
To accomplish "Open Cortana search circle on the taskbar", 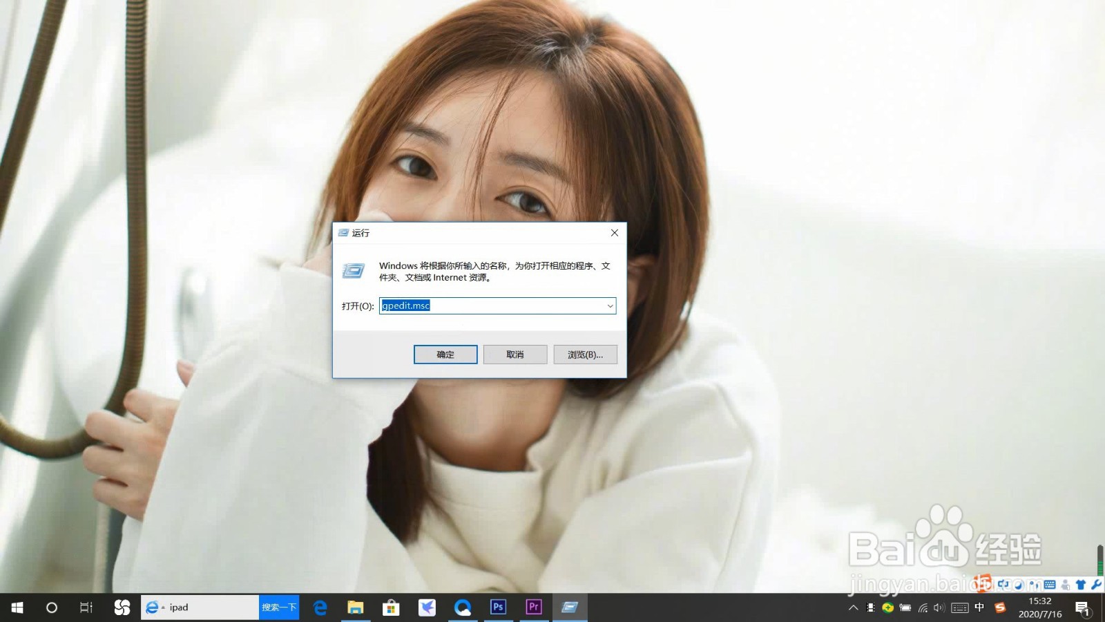I will 51,607.
